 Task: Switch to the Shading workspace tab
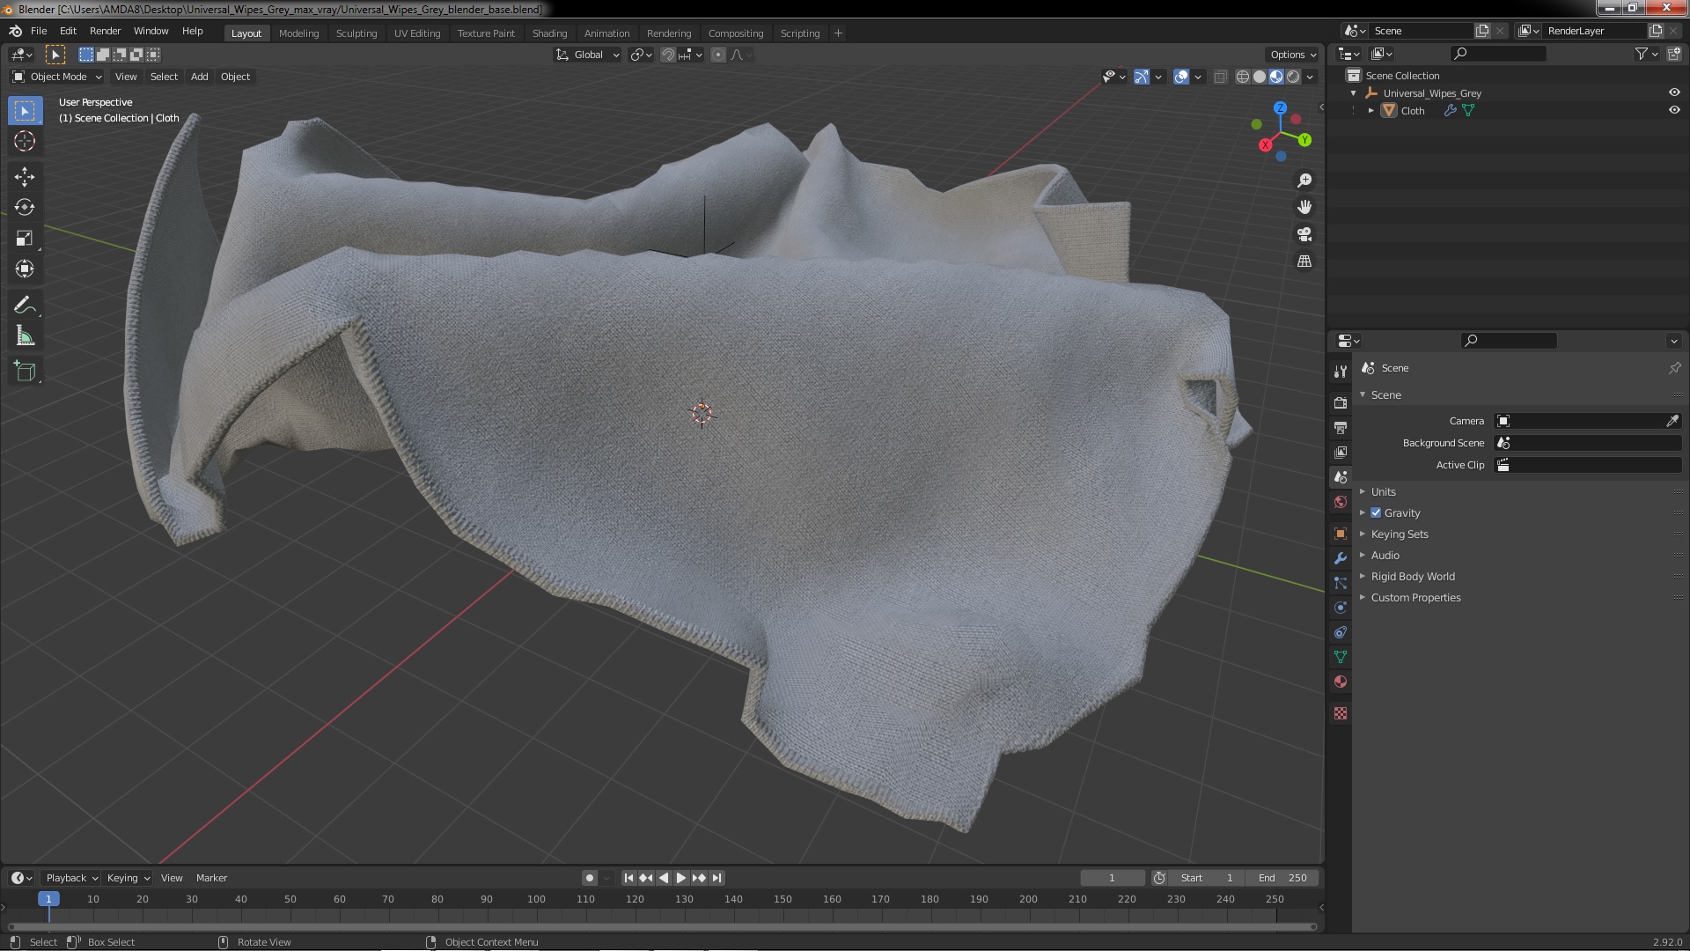549,33
